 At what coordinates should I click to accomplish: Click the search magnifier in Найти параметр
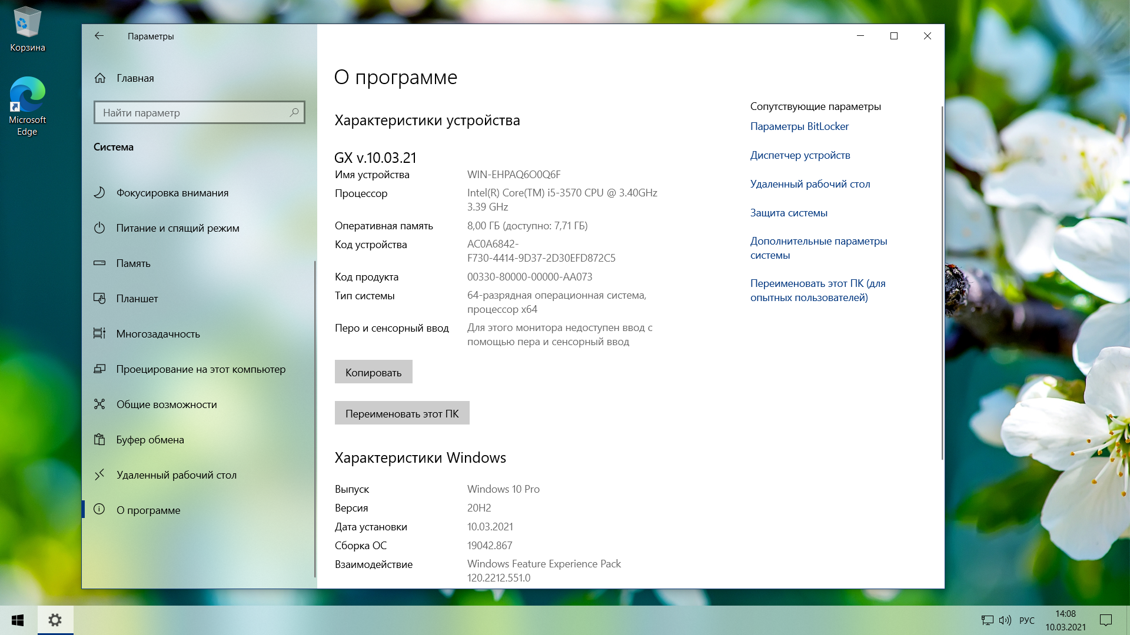[294, 112]
